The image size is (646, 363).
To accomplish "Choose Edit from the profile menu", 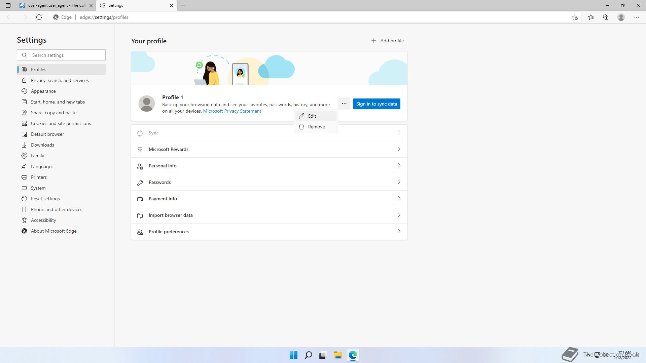I will tap(316, 116).
